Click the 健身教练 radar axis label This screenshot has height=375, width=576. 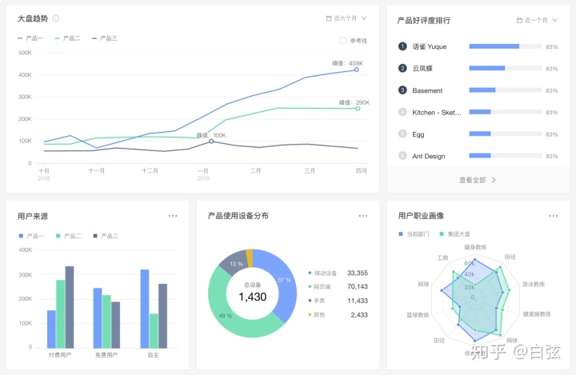[x=475, y=247]
